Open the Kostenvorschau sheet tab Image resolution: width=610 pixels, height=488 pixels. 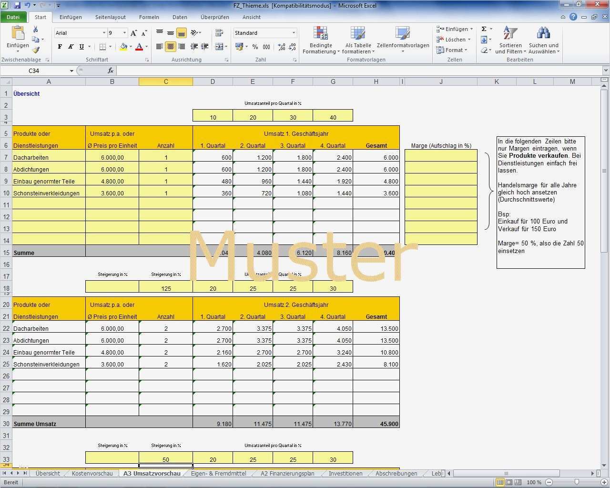pyautogui.click(x=92, y=473)
